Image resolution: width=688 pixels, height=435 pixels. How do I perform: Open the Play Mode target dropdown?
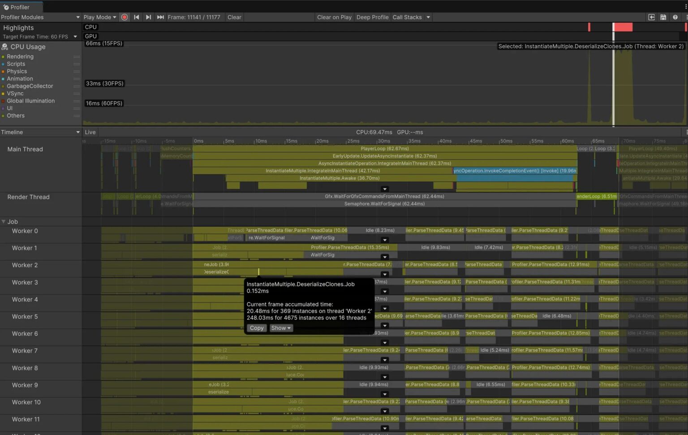coord(99,17)
